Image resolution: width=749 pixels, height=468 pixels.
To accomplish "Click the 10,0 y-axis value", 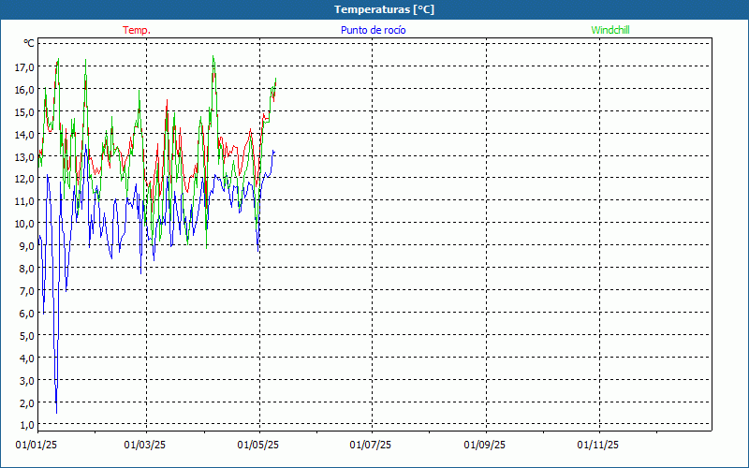I will (x=24, y=224).
